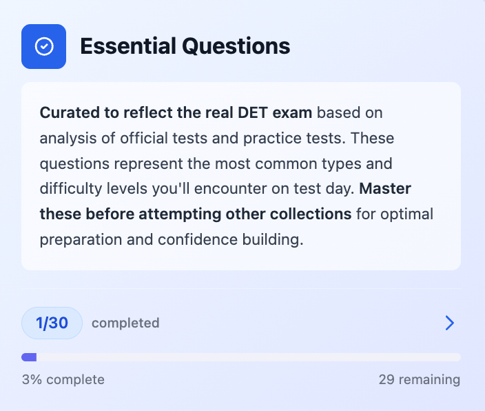Open the Essential Questions collection via right chevron
485x411 pixels.
pos(449,323)
